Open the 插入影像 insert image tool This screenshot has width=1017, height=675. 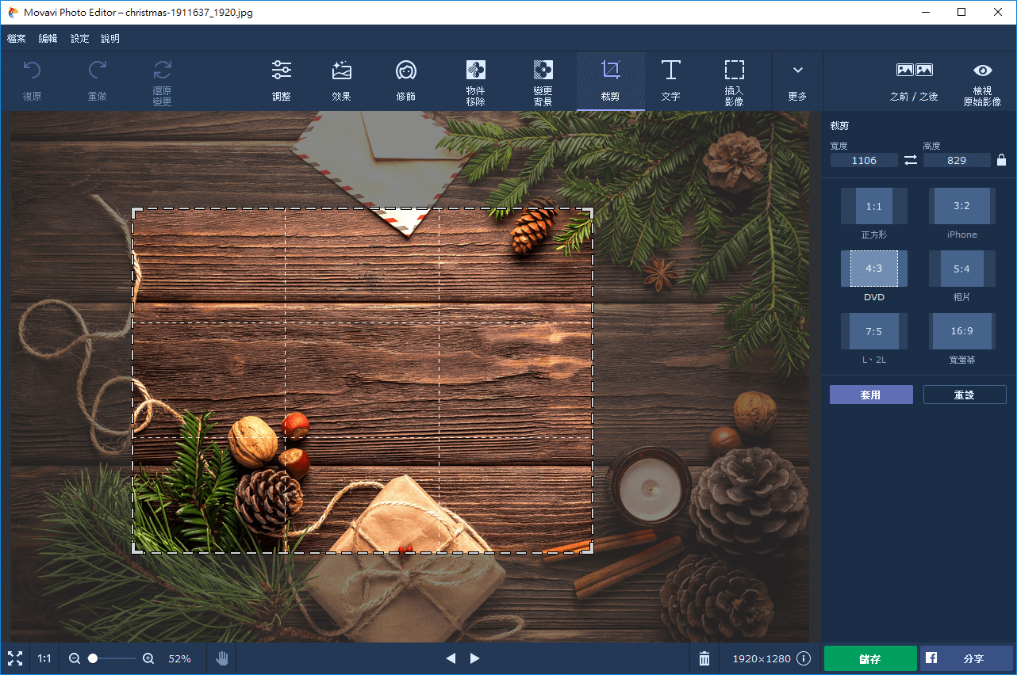pos(734,82)
